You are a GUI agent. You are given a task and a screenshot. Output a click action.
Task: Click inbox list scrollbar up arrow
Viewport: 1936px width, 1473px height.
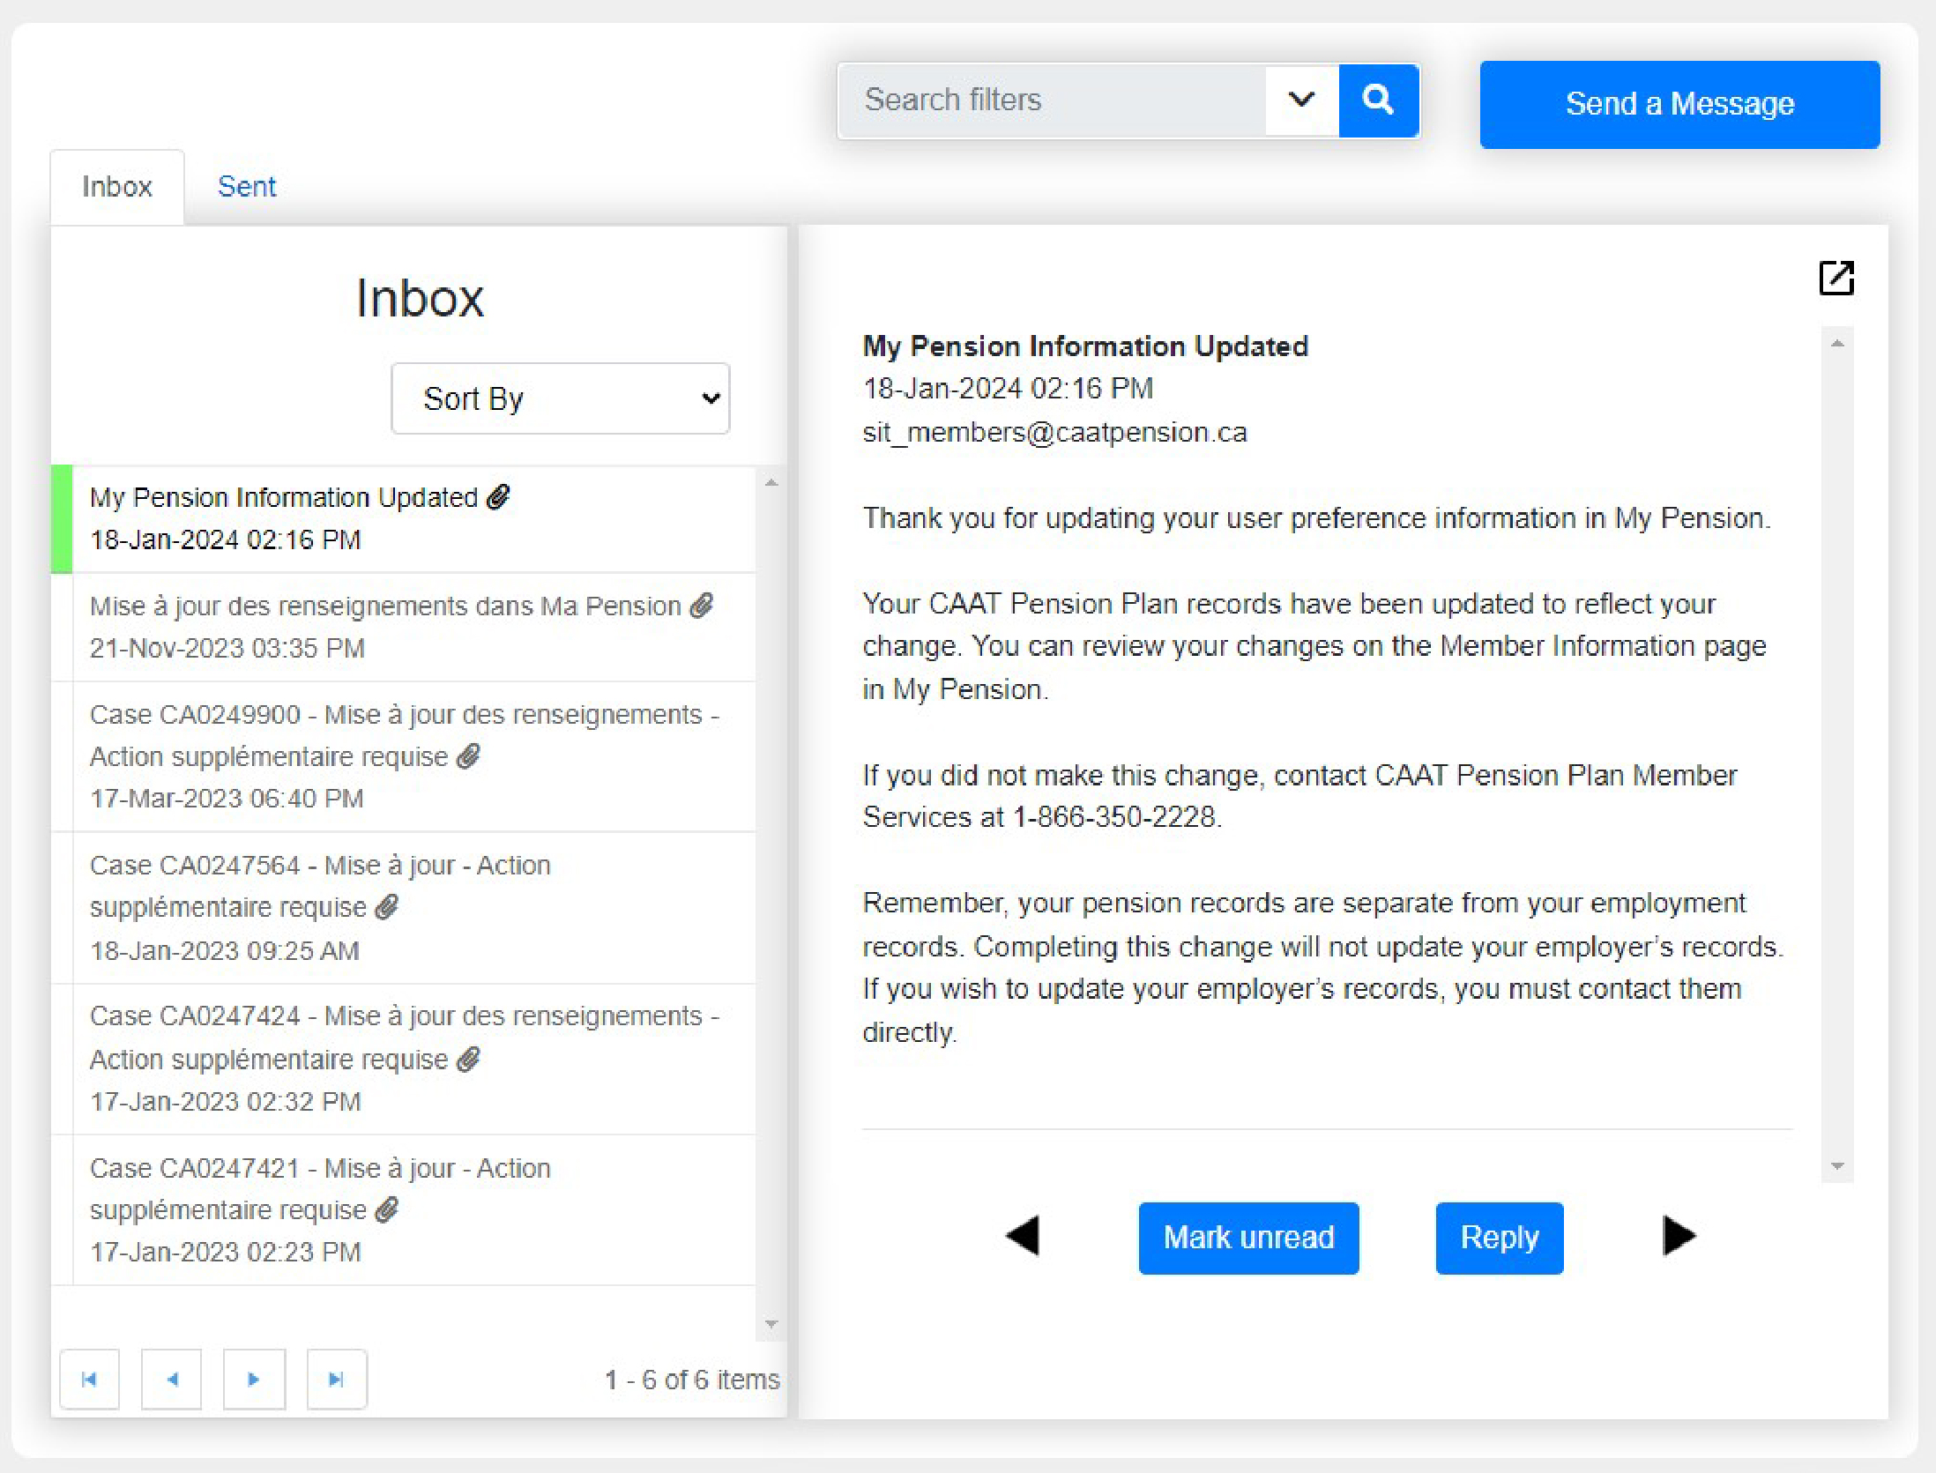point(771,483)
